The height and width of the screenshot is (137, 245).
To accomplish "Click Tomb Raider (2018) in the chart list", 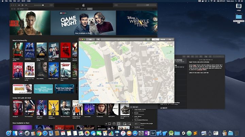I will pos(140,110).
